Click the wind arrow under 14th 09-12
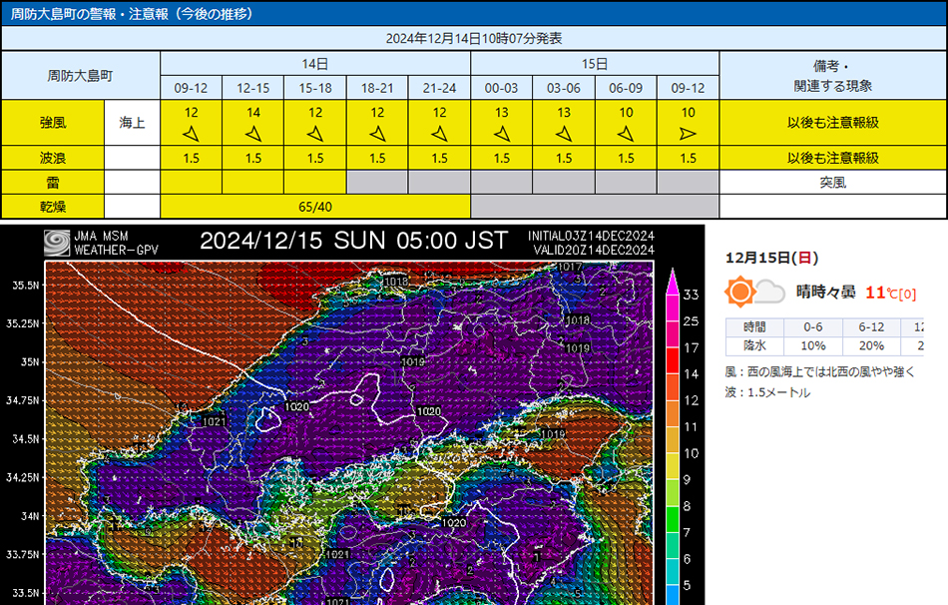 tap(191, 133)
